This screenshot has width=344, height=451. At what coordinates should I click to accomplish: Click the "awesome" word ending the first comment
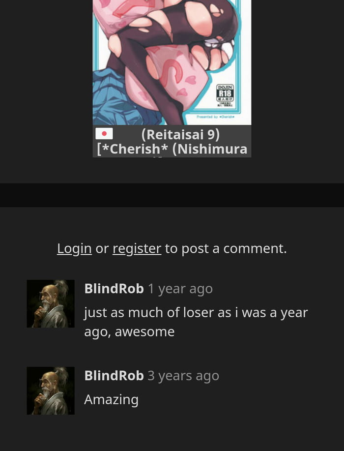tap(144, 332)
